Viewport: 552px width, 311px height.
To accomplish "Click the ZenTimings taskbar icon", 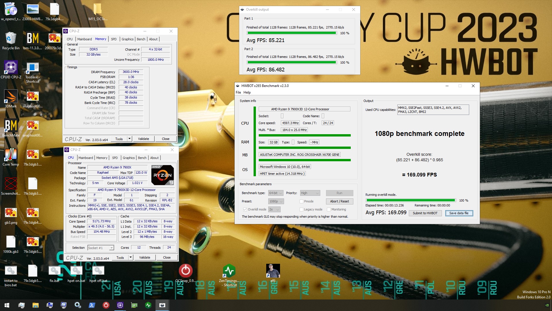I will pyautogui.click(x=148, y=305).
